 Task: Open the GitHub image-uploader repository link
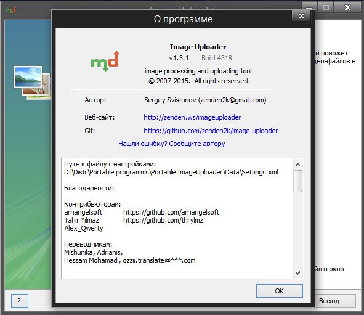pyautogui.click(x=211, y=131)
